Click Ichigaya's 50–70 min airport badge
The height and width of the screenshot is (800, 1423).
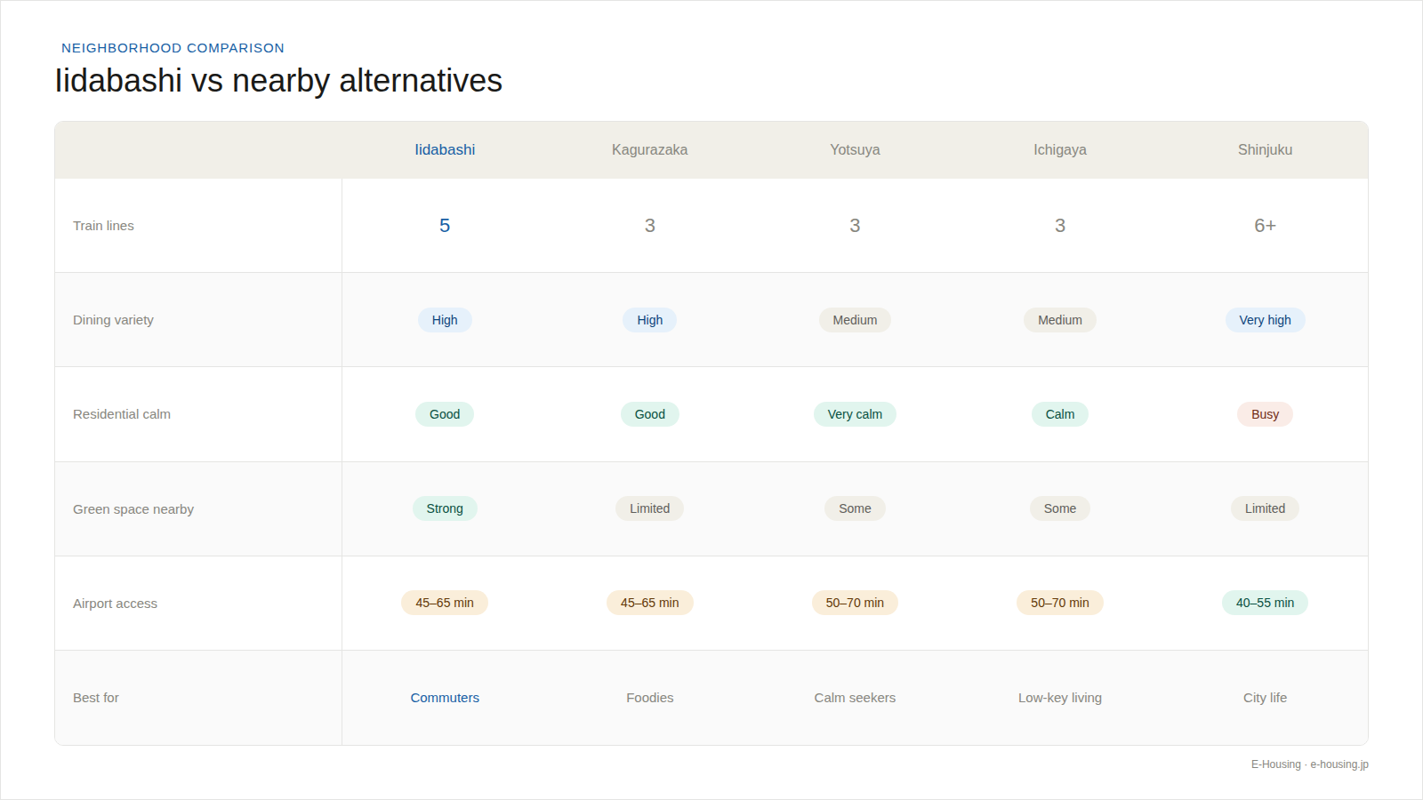pos(1060,603)
